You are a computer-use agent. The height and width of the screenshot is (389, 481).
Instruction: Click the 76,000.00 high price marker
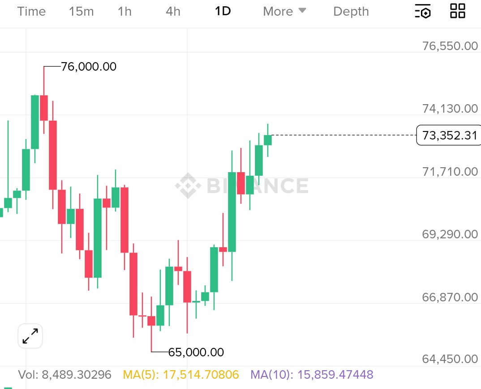click(88, 67)
